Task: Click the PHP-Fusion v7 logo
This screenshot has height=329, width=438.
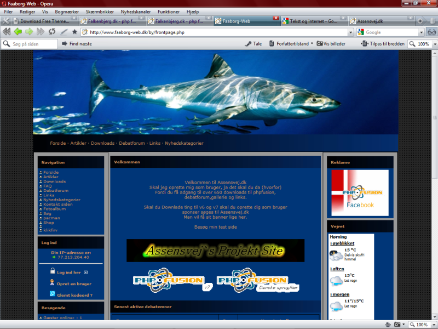Action: click(172, 280)
